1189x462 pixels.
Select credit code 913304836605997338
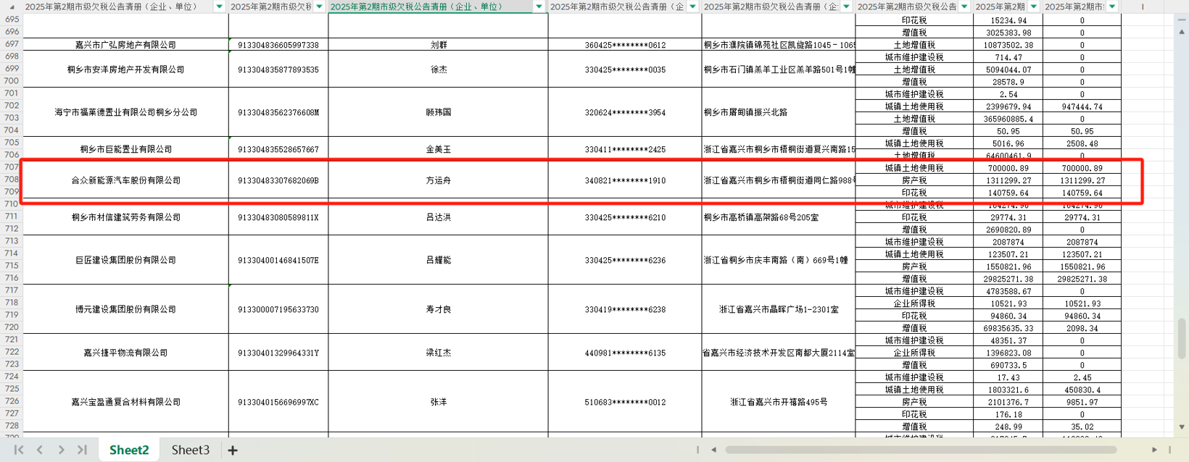tap(278, 44)
